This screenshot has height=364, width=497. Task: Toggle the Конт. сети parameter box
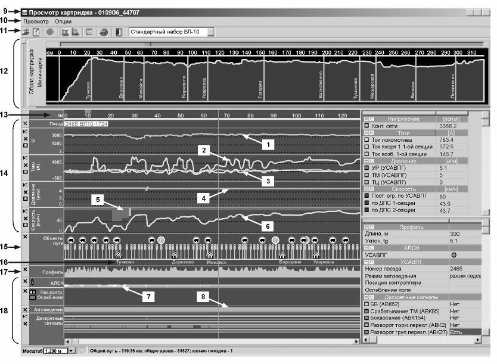pyautogui.click(x=366, y=126)
